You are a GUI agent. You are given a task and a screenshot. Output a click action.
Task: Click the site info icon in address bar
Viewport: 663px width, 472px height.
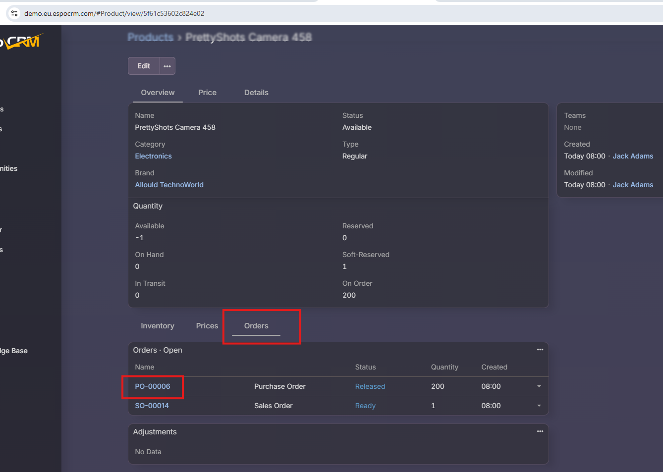(14, 13)
